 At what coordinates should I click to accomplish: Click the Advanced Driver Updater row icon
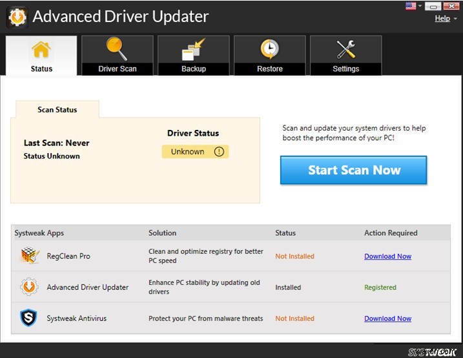click(x=29, y=286)
